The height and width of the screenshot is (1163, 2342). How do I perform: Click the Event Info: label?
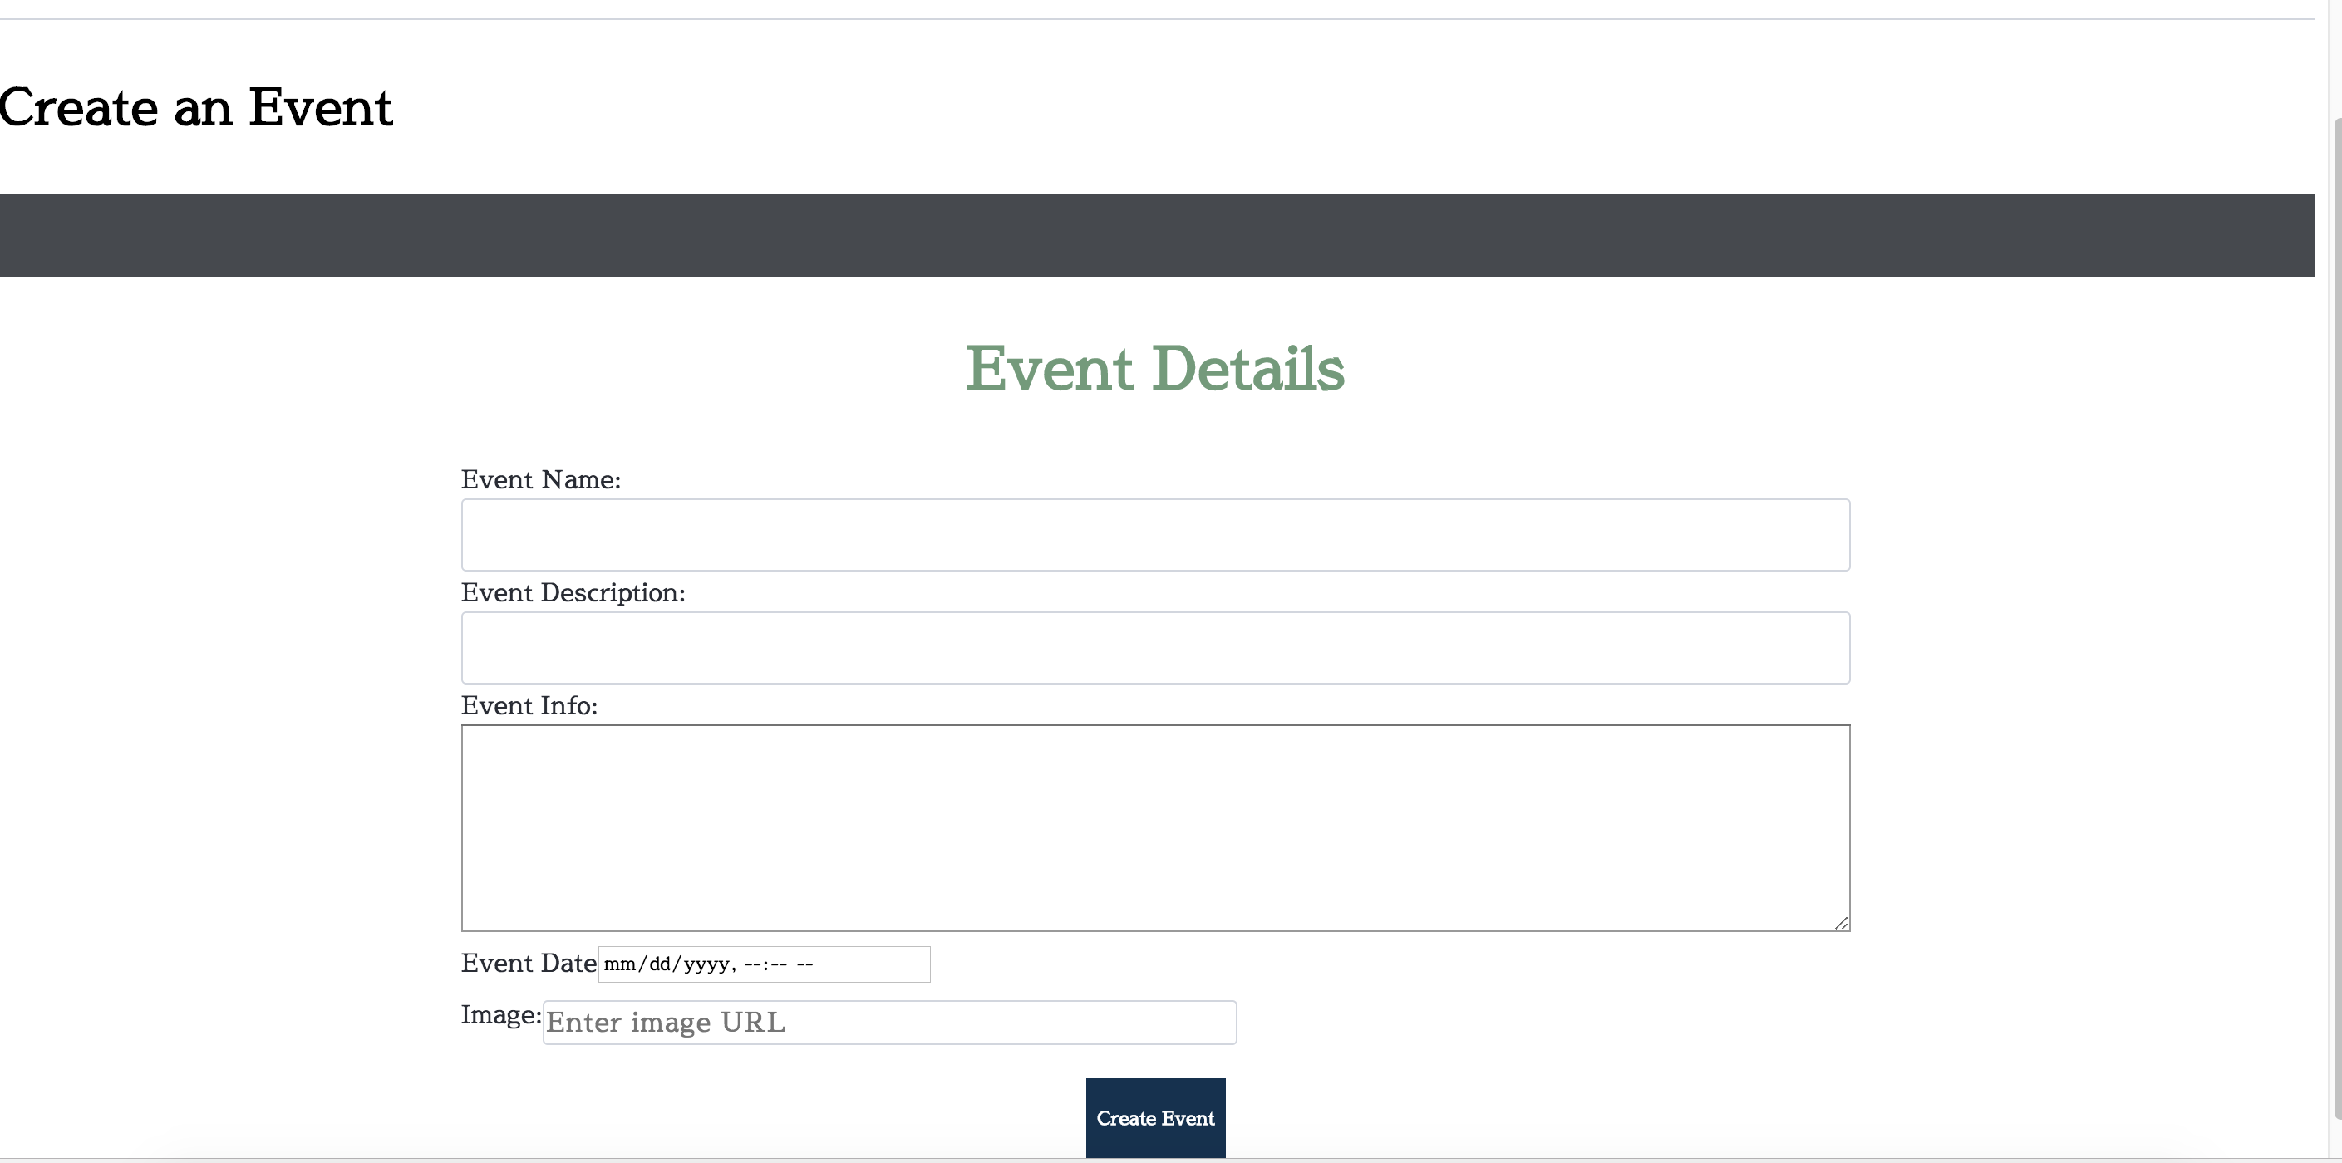pyautogui.click(x=529, y=706)
